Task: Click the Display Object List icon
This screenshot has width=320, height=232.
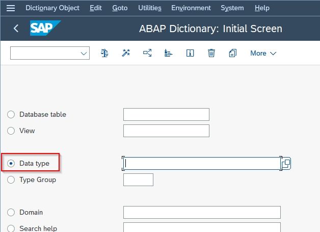Action: pos(168,53)
